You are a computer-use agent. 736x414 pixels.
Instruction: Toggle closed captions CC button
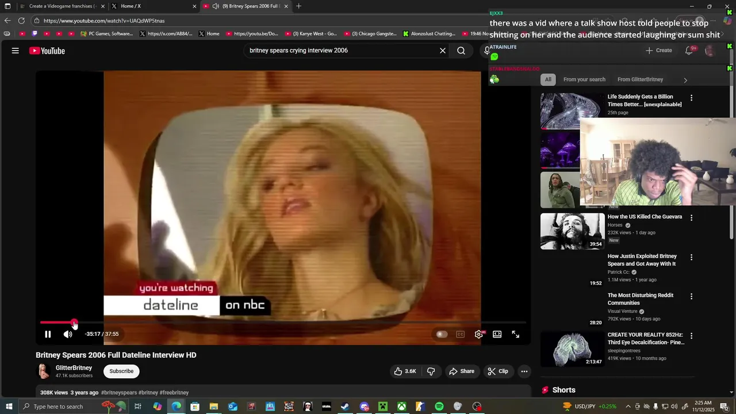pos(460,334)
